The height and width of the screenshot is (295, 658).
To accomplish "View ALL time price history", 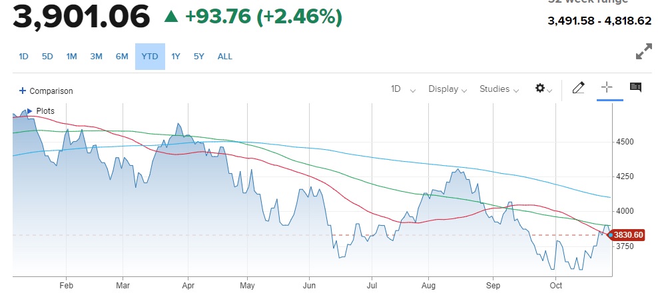I will [x=225, y=57].
